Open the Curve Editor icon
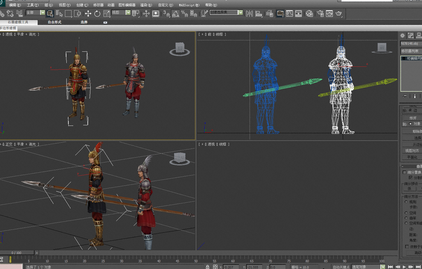422x269 pixels. click(290, 13)
